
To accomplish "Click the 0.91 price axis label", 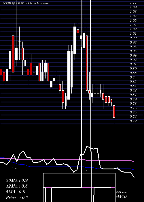I will point(133,64).
